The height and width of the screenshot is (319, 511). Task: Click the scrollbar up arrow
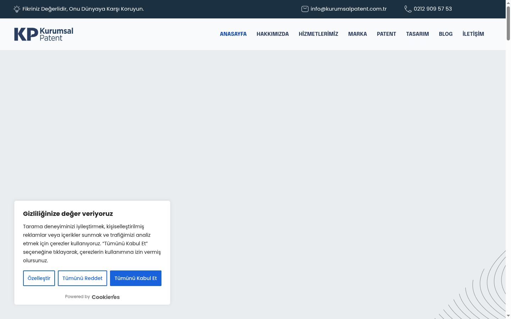point(508,3)
